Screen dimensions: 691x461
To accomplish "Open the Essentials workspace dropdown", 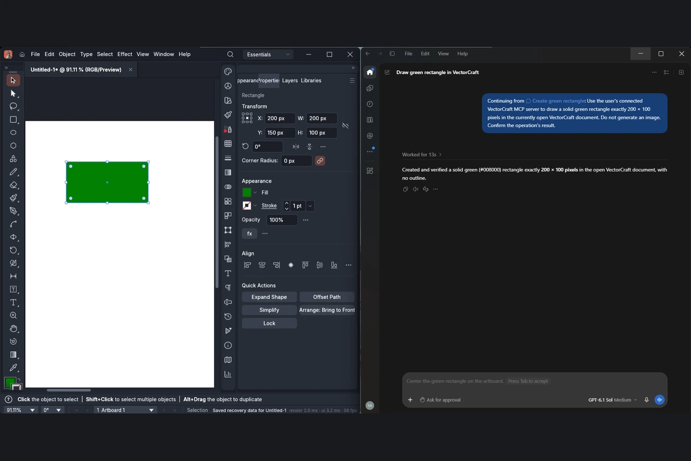I will [268, 55].
